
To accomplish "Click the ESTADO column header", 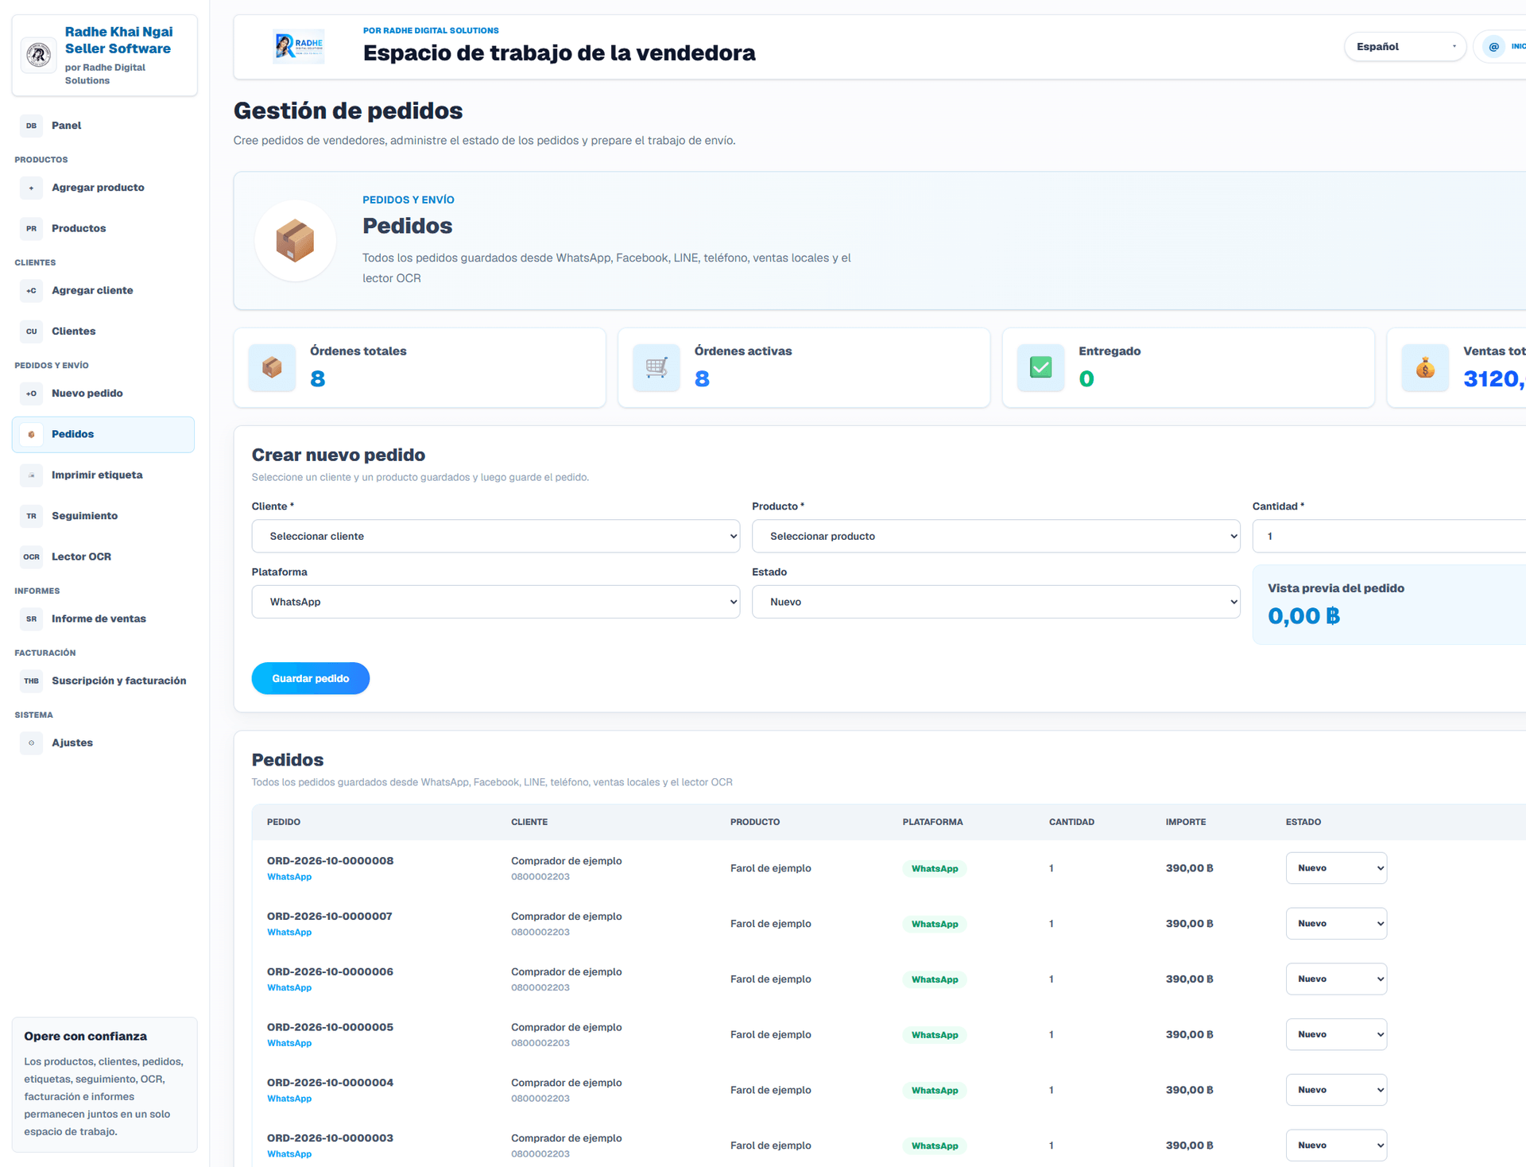I will click(1303, 822).
